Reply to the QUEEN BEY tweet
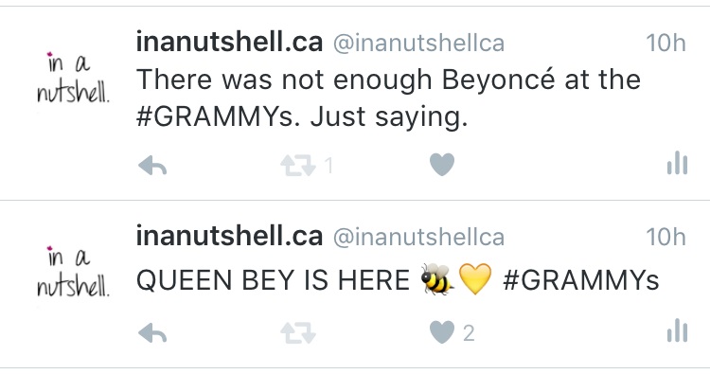This screenshot has height=374, width=710. point(152,333)
